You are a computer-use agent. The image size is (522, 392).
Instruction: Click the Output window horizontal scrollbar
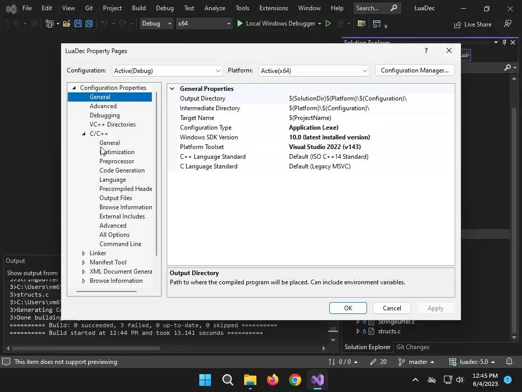(86, 348)
